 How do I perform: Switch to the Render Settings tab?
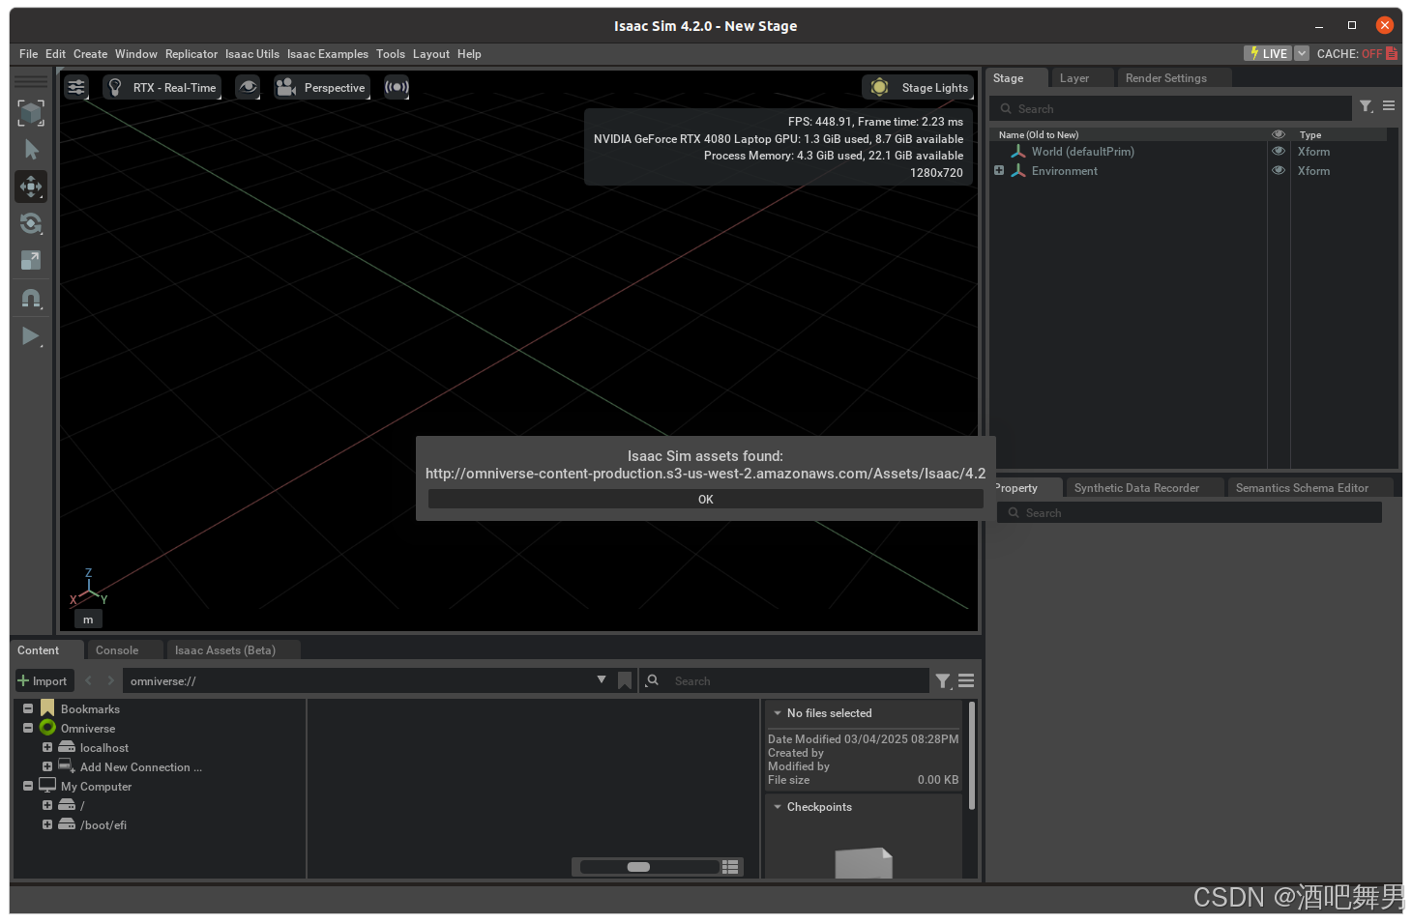[x=1165, y=78]
